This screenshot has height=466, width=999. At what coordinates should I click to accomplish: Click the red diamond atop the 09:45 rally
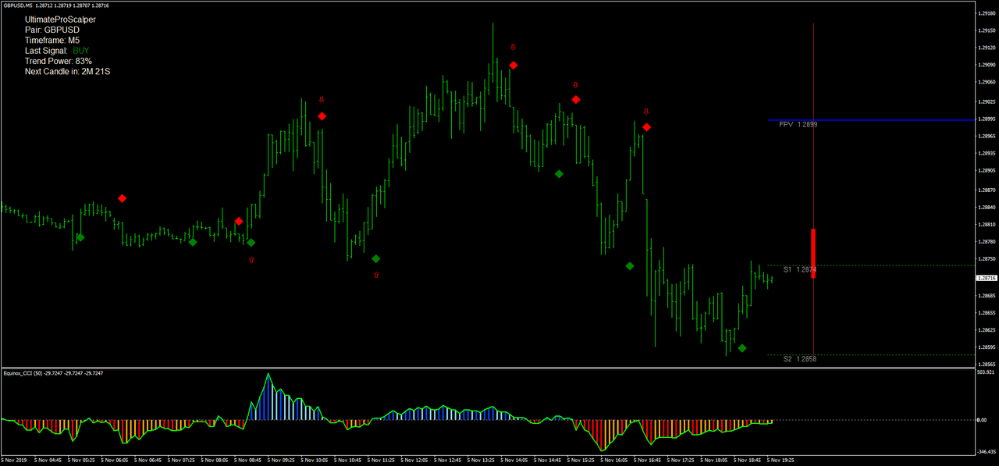point(322,116)
